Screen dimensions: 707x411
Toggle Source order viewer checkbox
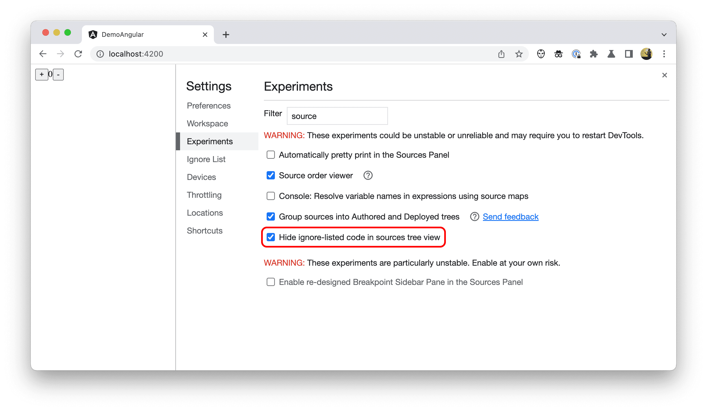[x=271, y=176]
